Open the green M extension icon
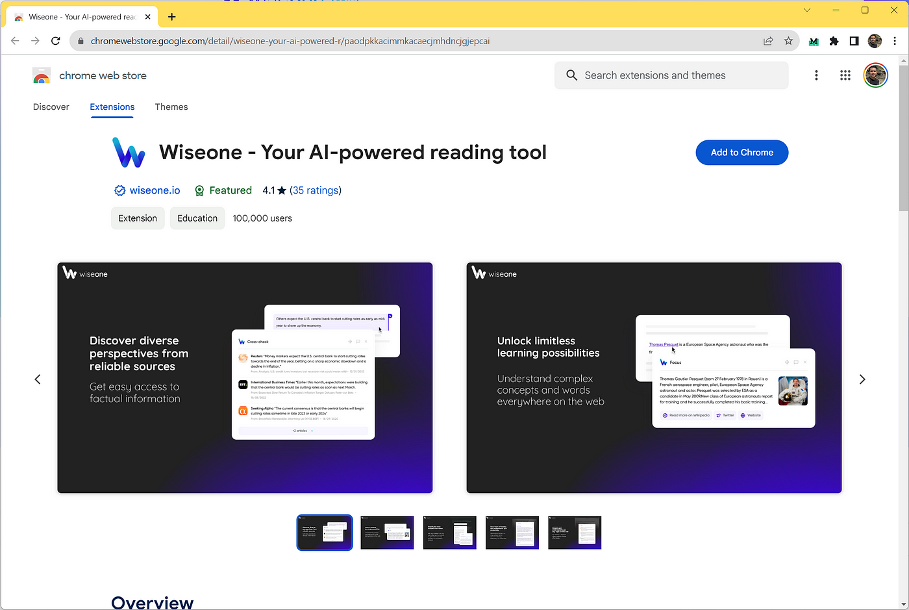 point(814,41)
